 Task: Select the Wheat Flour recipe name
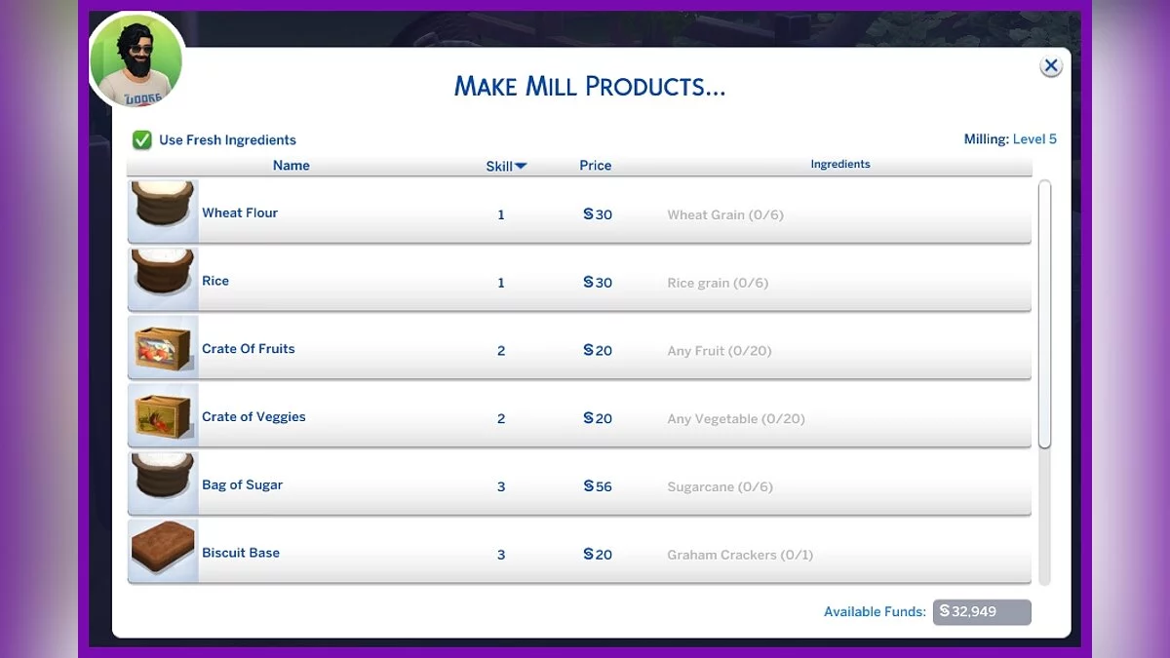tap(240, 213)
